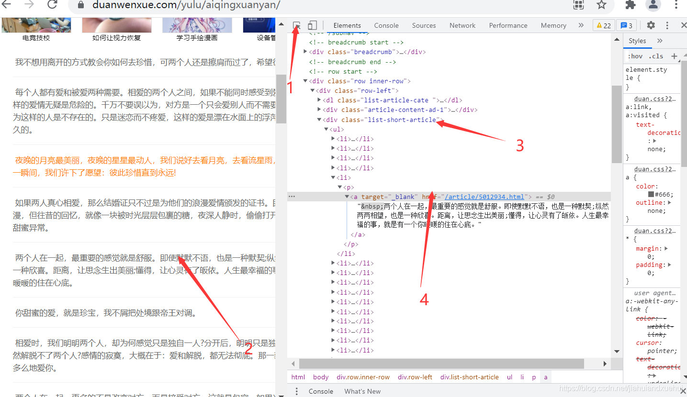Open Chrome profile avatar
Screen dimensions: 687x397
pyautogui.click(x=653, y=5)
